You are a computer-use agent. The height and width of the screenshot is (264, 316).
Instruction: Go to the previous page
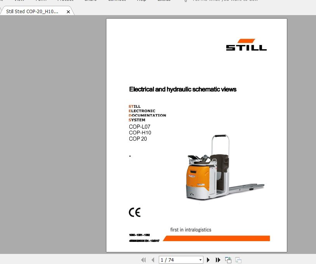[x=153, y=260]
